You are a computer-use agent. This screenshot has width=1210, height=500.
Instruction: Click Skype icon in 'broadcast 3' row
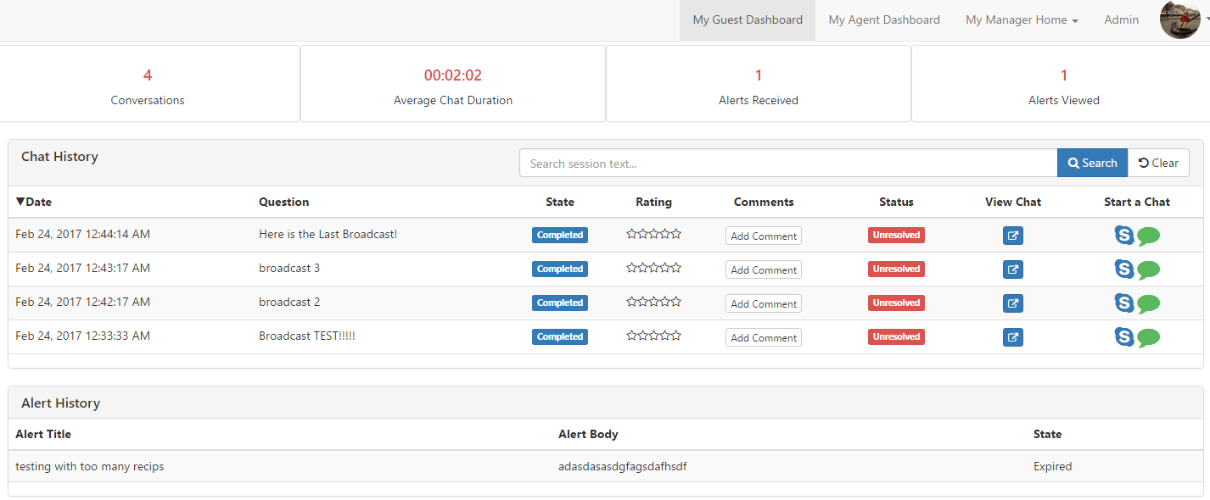(1124, 269)
